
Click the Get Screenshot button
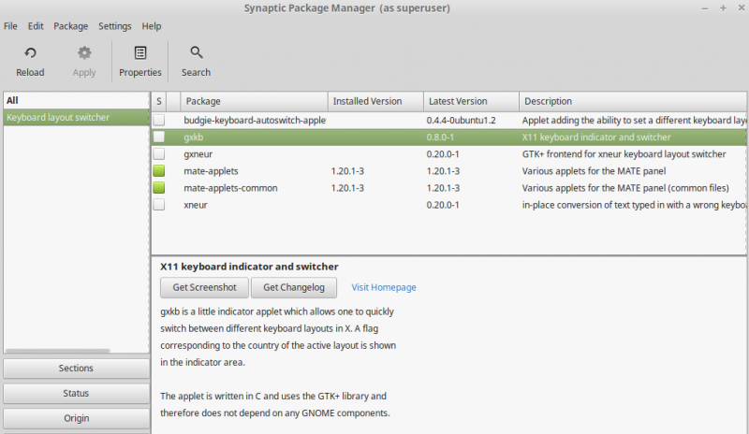[x=204, y=287]
